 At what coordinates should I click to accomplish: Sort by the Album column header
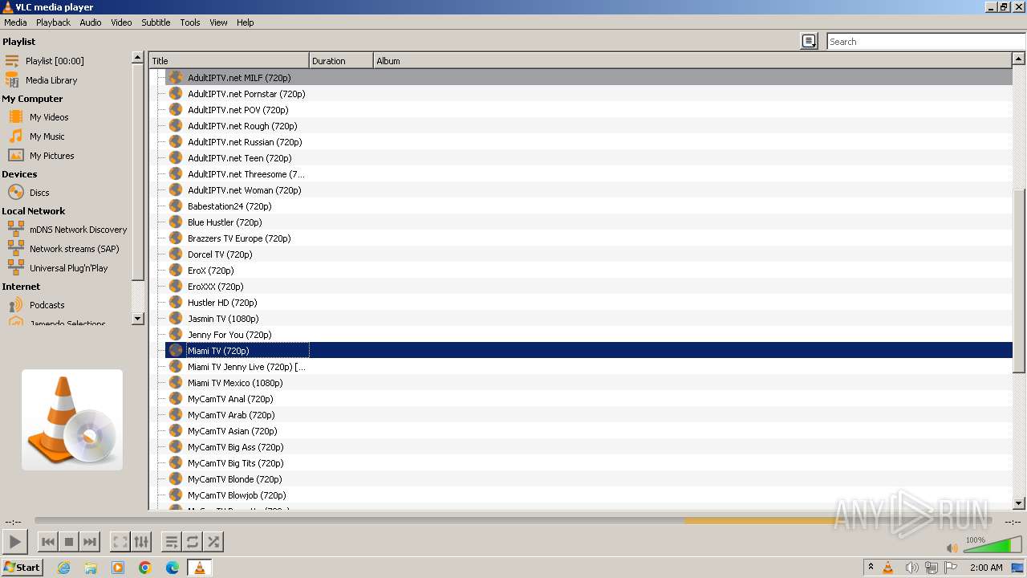pyautogui.click(x=693, y=61)
